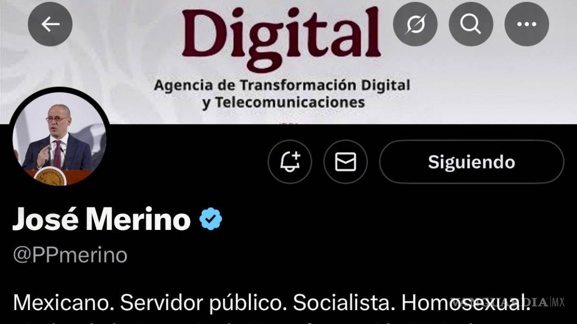Screen dimensions: 577x324
Task: Send a message via envelope icon
Action: pyautogui.click(x=345, y=162)
